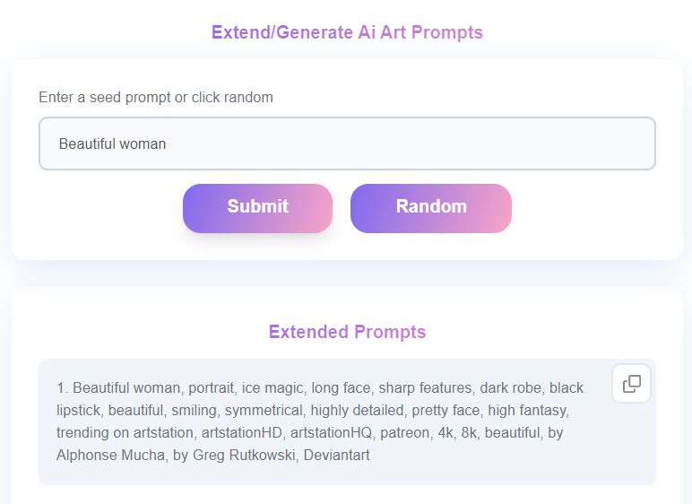Copy the first extended prompt

point(631,384)
